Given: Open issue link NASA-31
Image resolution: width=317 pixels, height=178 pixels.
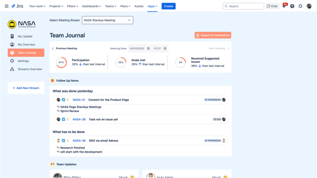Looking at the screenshot, I should click(79, 100).
